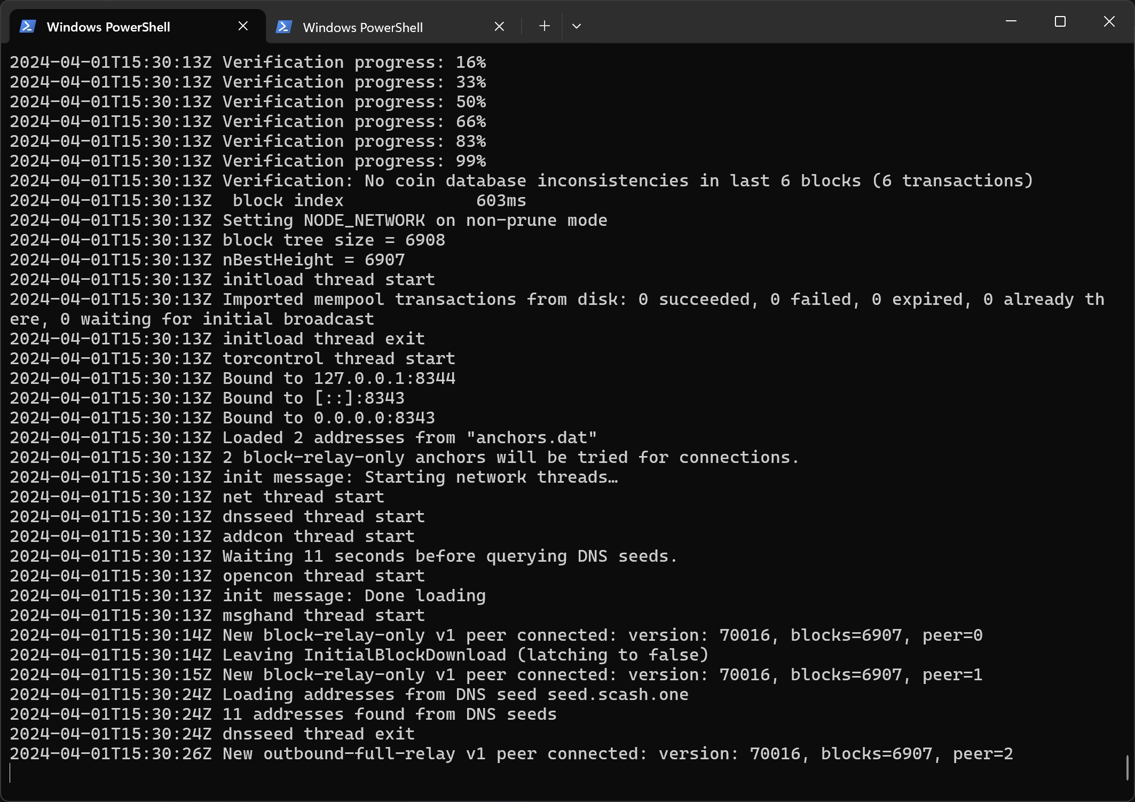Click 'opencon thread start' line
The width and height of the screenshot is (1135, 802).
point(217,576)
